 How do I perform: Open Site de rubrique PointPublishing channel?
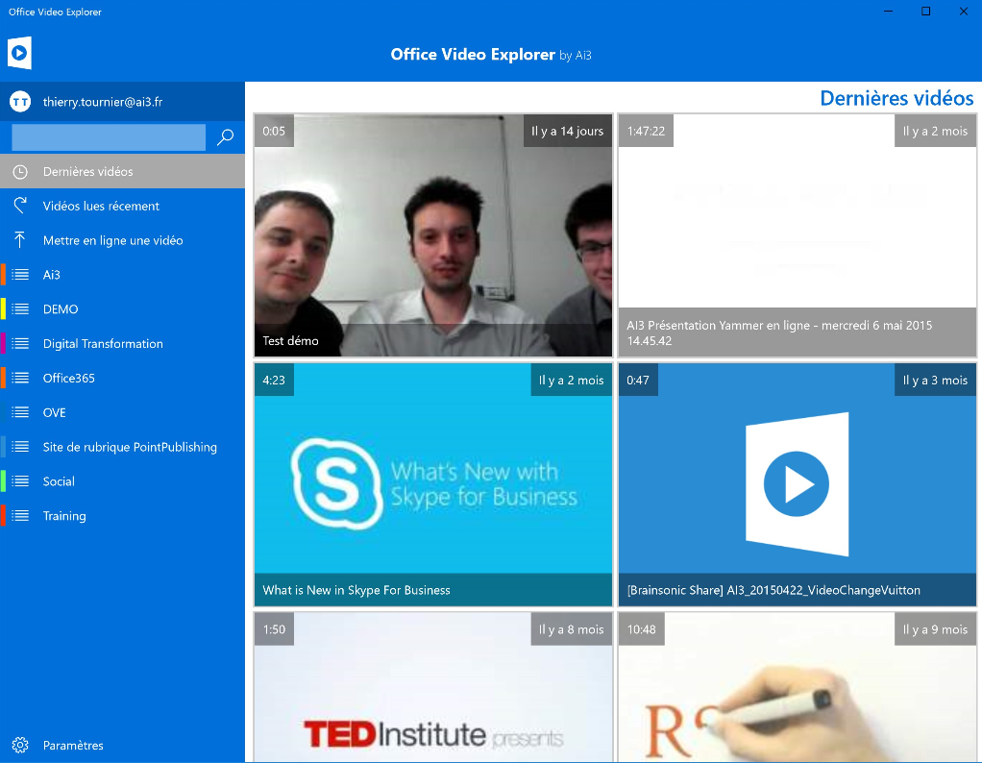(x=130, y=447)
